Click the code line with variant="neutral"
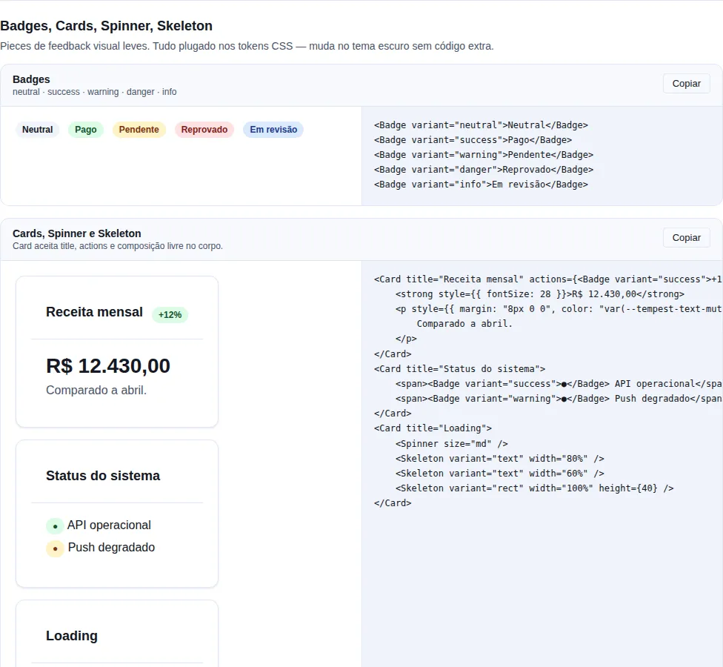This screenshot has height=667, width=723. point(481,125)
